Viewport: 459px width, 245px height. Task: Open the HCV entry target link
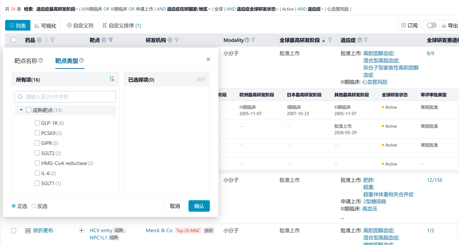tap(101, 231)
